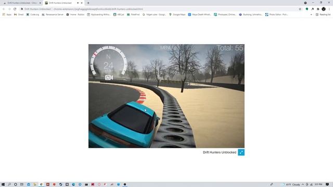Screen dimensions: 333x187
Task: Open the Chrome taskbar icon
Action: click(41, 184)
